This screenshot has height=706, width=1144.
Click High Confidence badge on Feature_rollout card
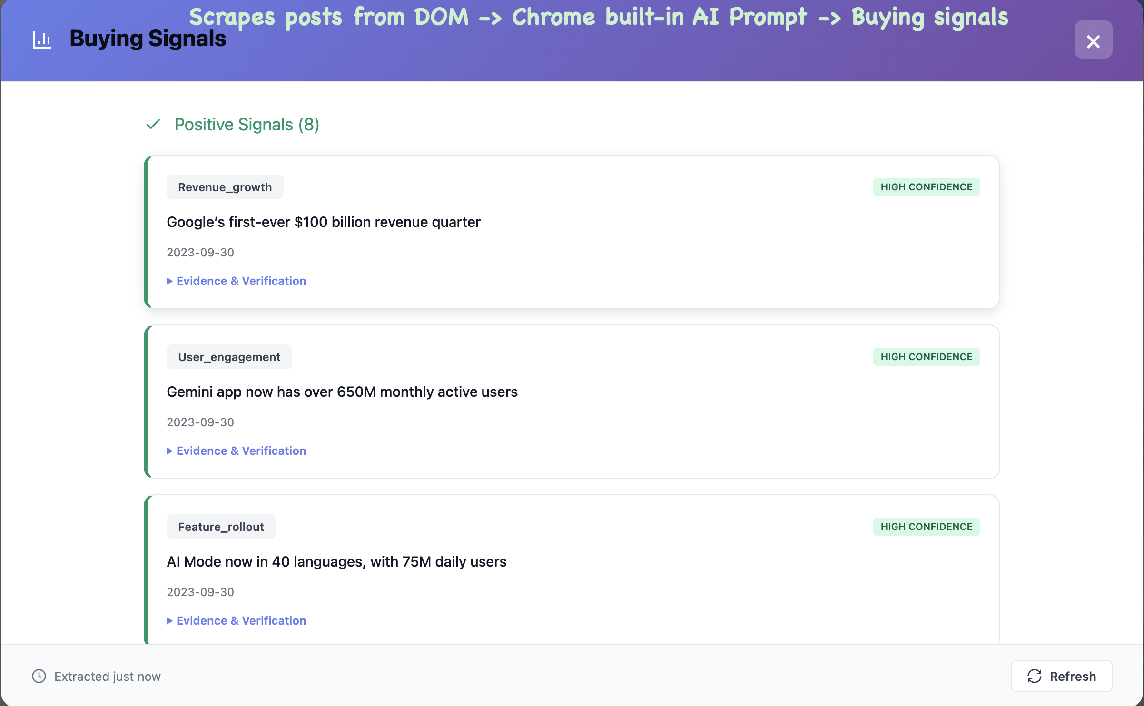point(926,527)
